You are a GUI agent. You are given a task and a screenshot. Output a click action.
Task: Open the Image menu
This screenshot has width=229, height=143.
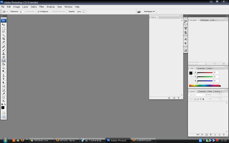click(16, 7)
